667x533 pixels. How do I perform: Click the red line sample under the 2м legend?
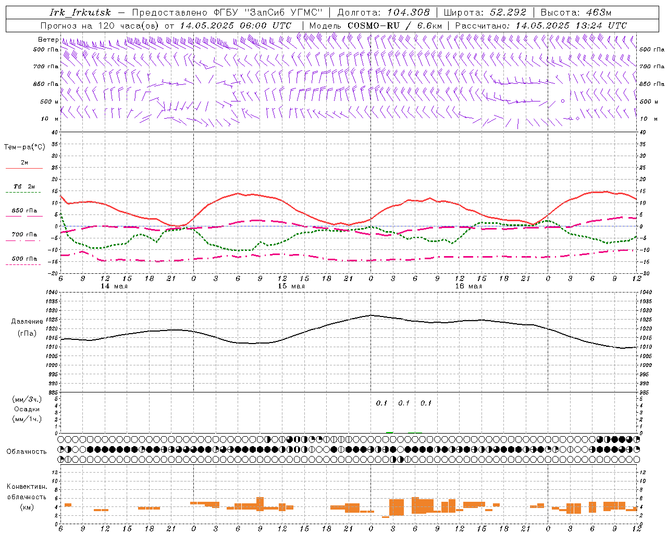(24, 169)
